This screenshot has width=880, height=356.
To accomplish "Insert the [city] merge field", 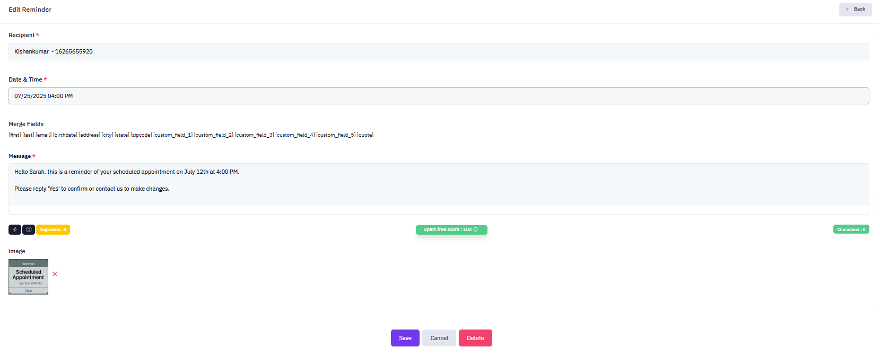I will pos(108,135).
